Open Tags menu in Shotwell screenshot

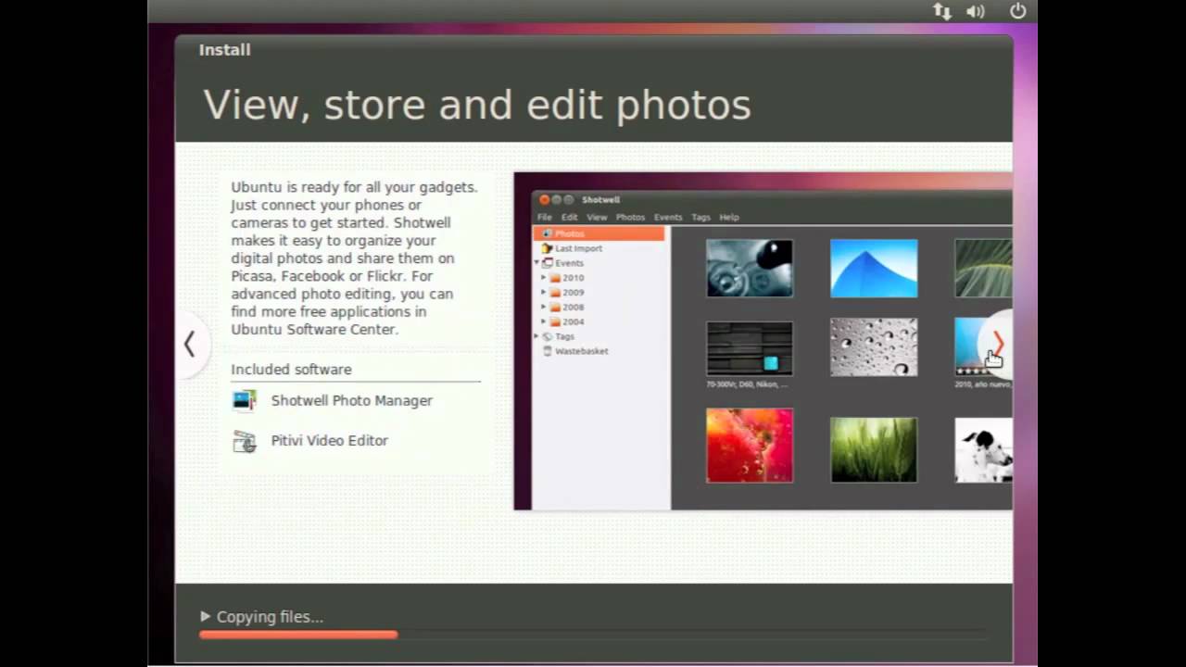click(x=700, y=217)
